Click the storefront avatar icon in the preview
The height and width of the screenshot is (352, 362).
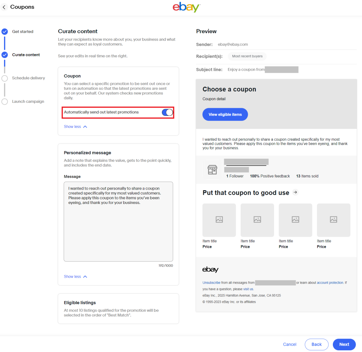(x=212, y=169)
